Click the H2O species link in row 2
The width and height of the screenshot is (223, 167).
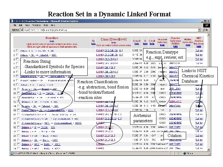[x=54, y=55]
